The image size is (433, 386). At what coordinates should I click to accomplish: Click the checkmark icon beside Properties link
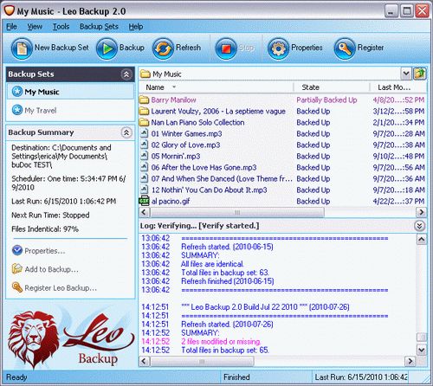[x=17, y=250]
